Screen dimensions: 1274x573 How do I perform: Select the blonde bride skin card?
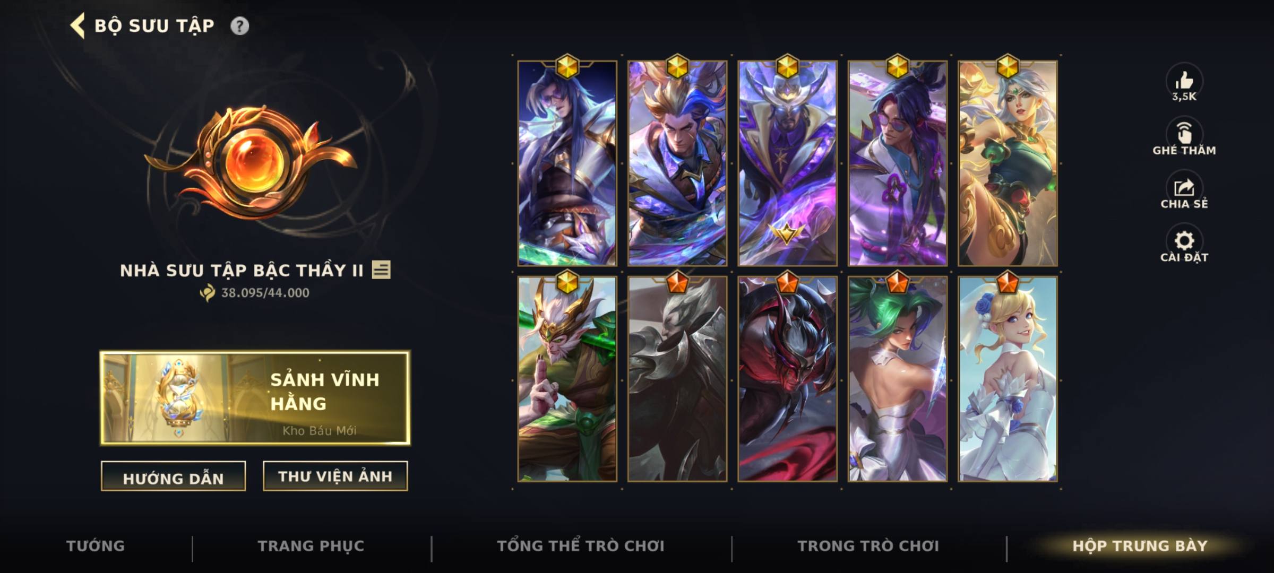1008,379
